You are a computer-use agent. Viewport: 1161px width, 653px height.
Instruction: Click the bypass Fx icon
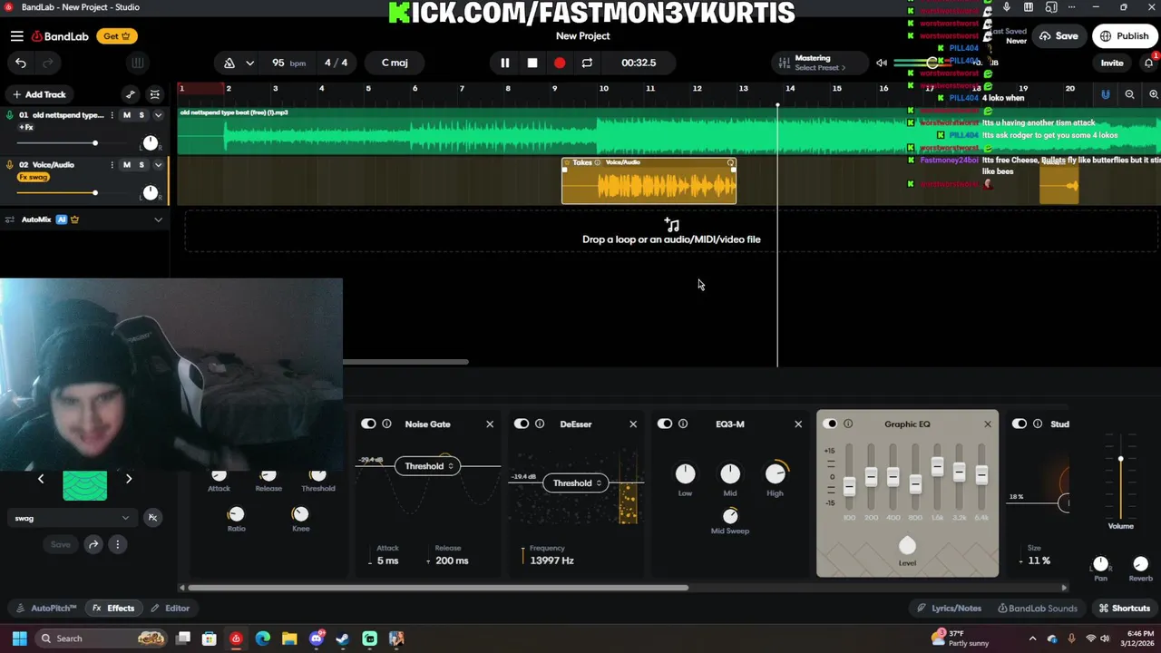coord(152,518)
